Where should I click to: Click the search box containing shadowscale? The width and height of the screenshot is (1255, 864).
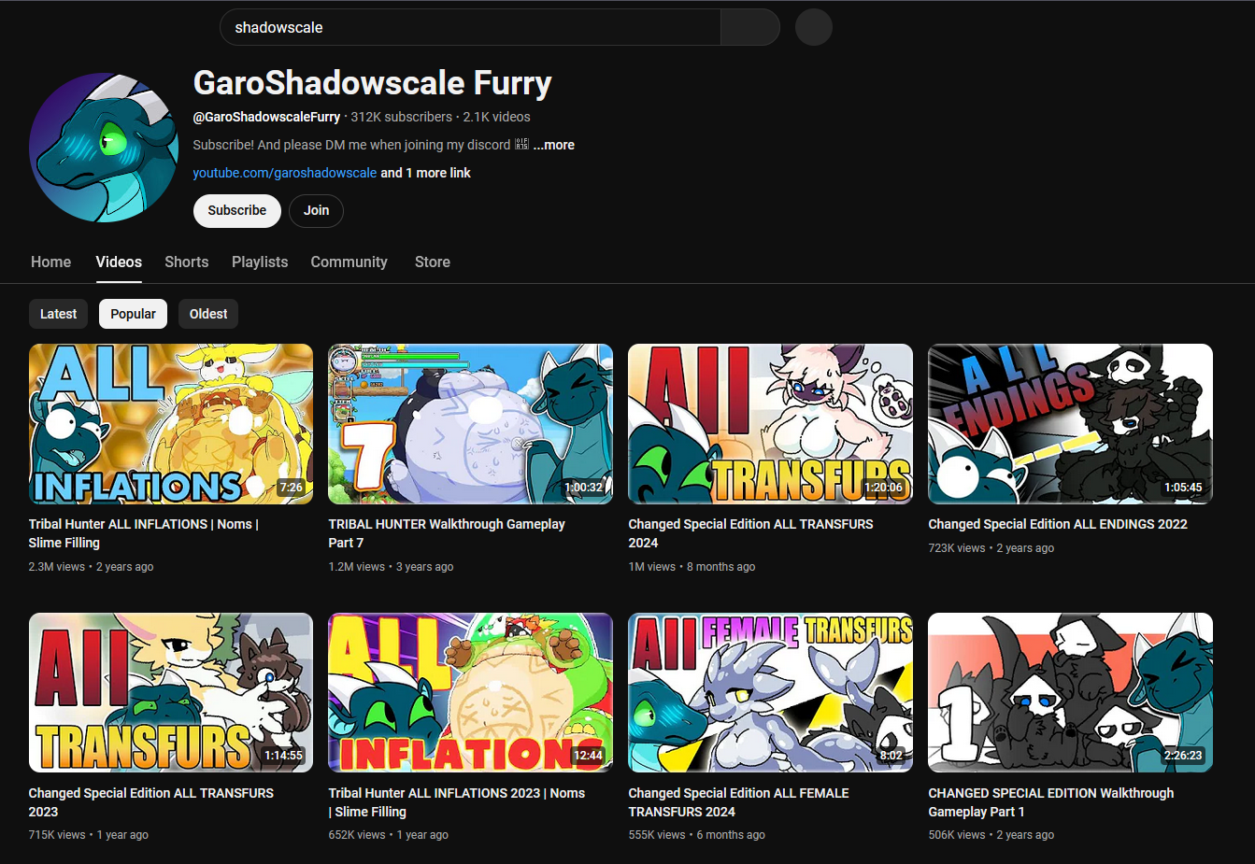470,27
